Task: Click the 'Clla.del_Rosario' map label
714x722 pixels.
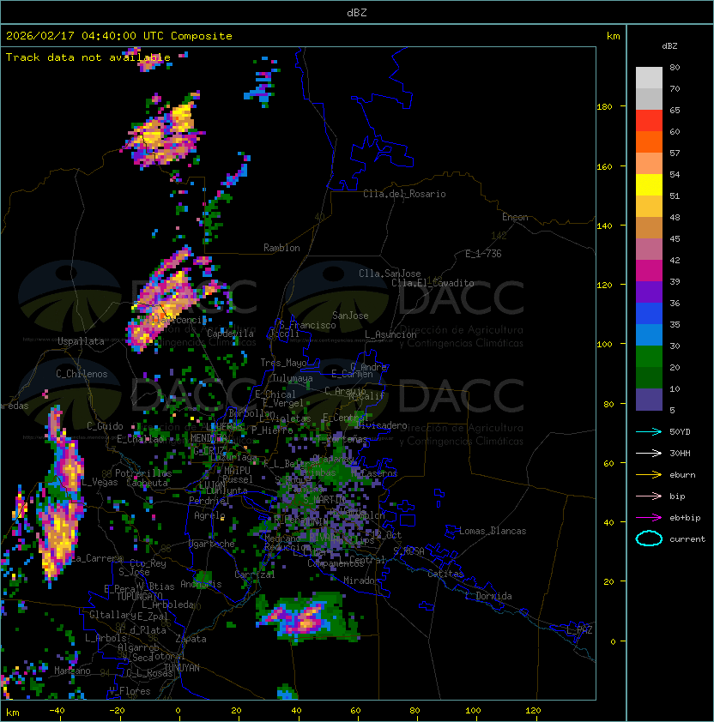Action: 404,194
